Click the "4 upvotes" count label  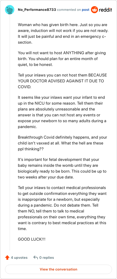point(19,258)
